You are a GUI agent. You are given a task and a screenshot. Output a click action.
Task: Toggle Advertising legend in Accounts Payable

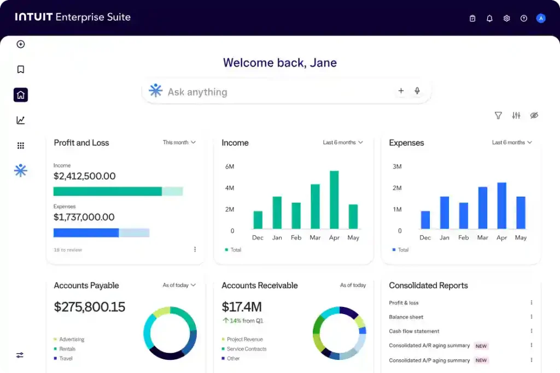click(x=69, y=339)
